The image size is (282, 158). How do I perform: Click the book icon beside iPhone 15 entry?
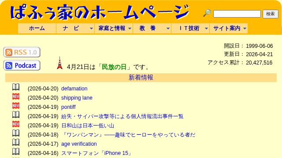click(16, 151)
